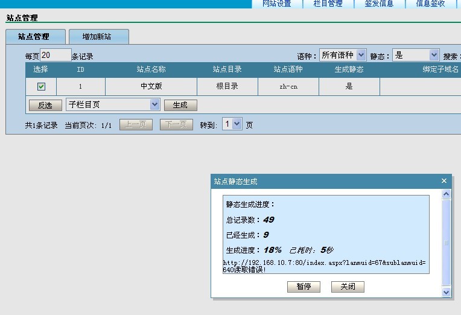Switch to the 增加新站 tab
The width and height of the screenshot is (461, 315).
(97, 37)
